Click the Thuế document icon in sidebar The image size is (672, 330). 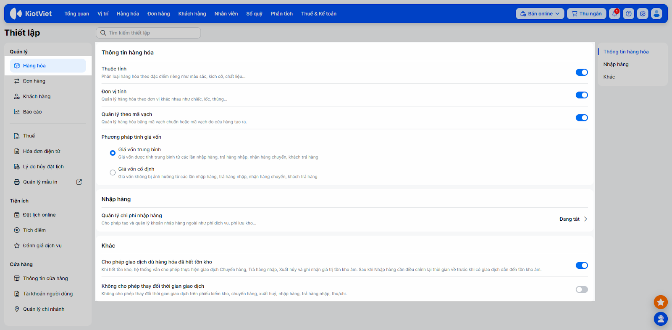17,136
